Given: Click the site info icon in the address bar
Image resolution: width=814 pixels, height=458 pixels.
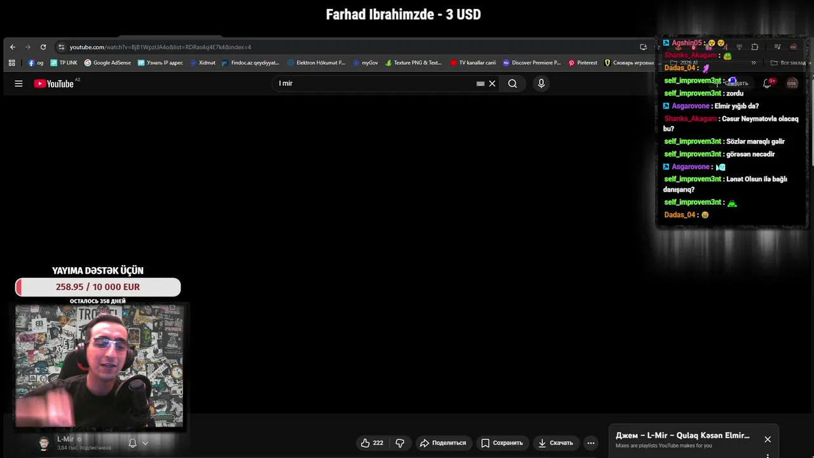Looking at the screenshot, I should coord(61,47).
